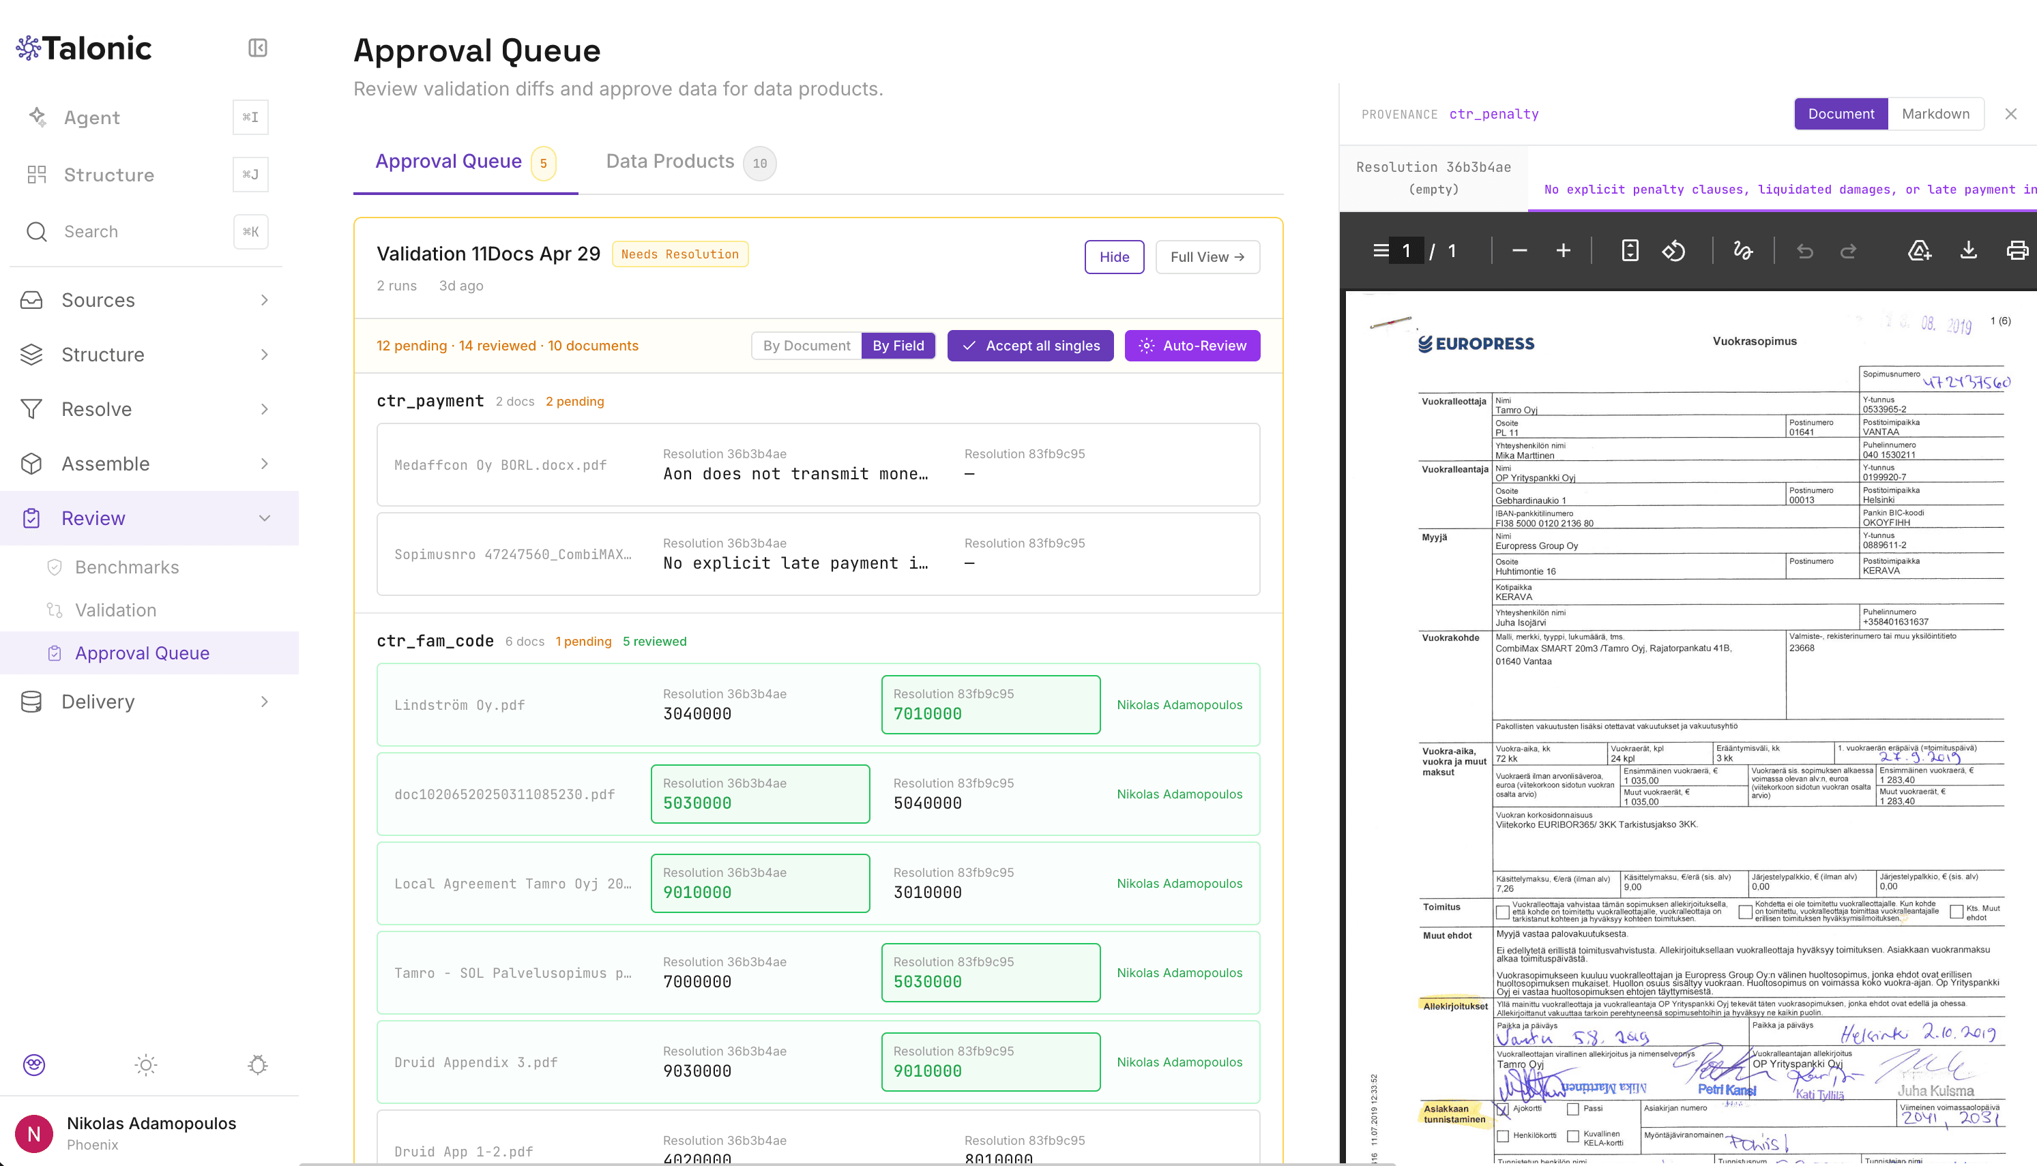2037x1166 pixels.
Task: Rotate the PDF document
Action: [x=1673, y=251]
